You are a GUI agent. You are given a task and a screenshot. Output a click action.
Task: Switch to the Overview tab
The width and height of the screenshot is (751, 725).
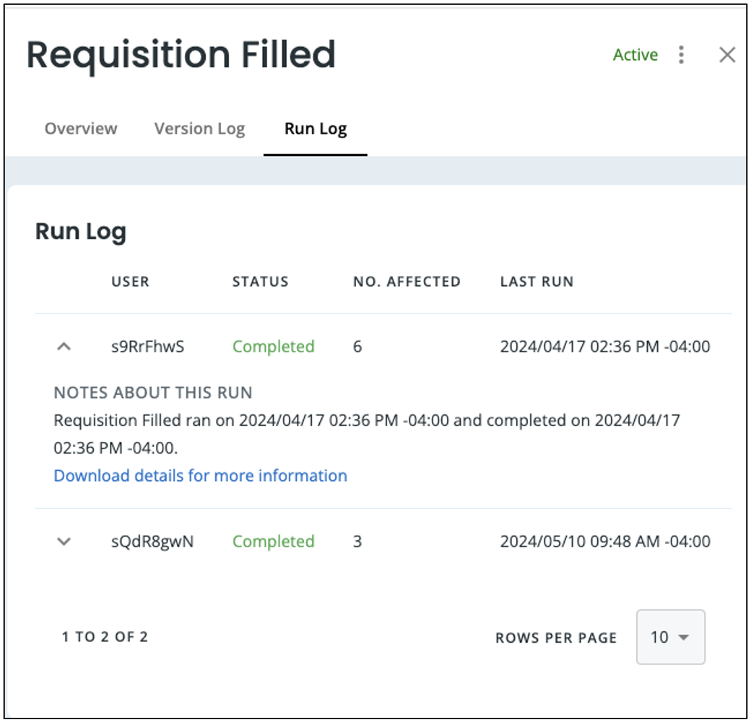tap(81, 129)
